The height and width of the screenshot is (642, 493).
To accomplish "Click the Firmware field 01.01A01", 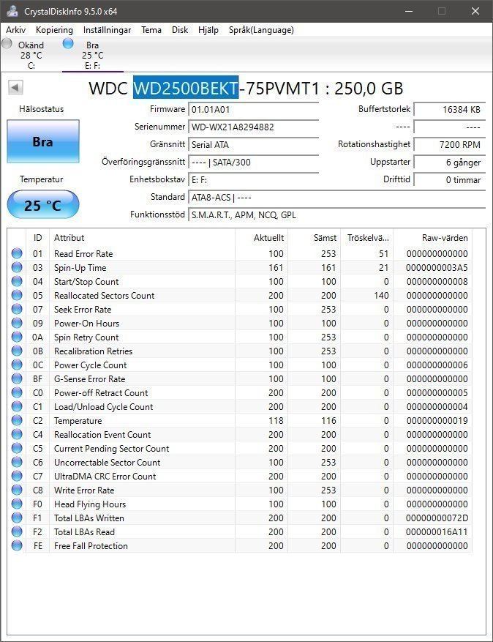I will click(x=253, y=109).
